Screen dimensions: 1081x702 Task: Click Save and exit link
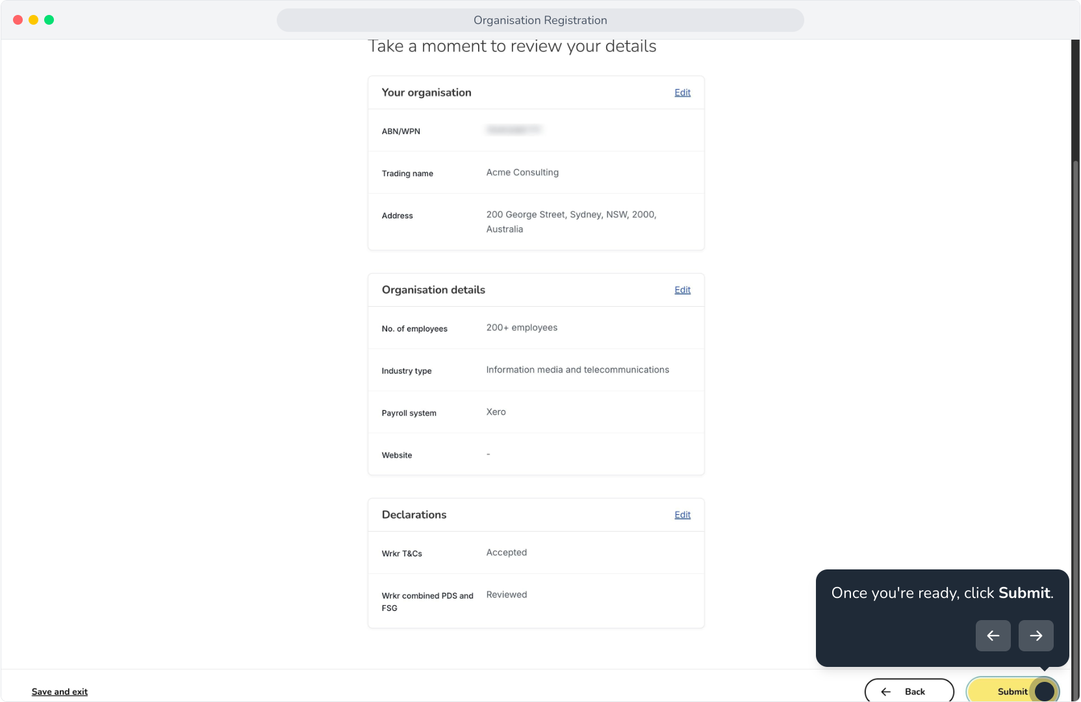pos(60,692)
